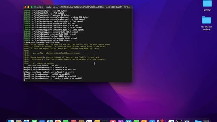Screen dimensions: 217x122
Task: Click the 'environment.prod.ts' CREATE line
Action: [57, 17]
